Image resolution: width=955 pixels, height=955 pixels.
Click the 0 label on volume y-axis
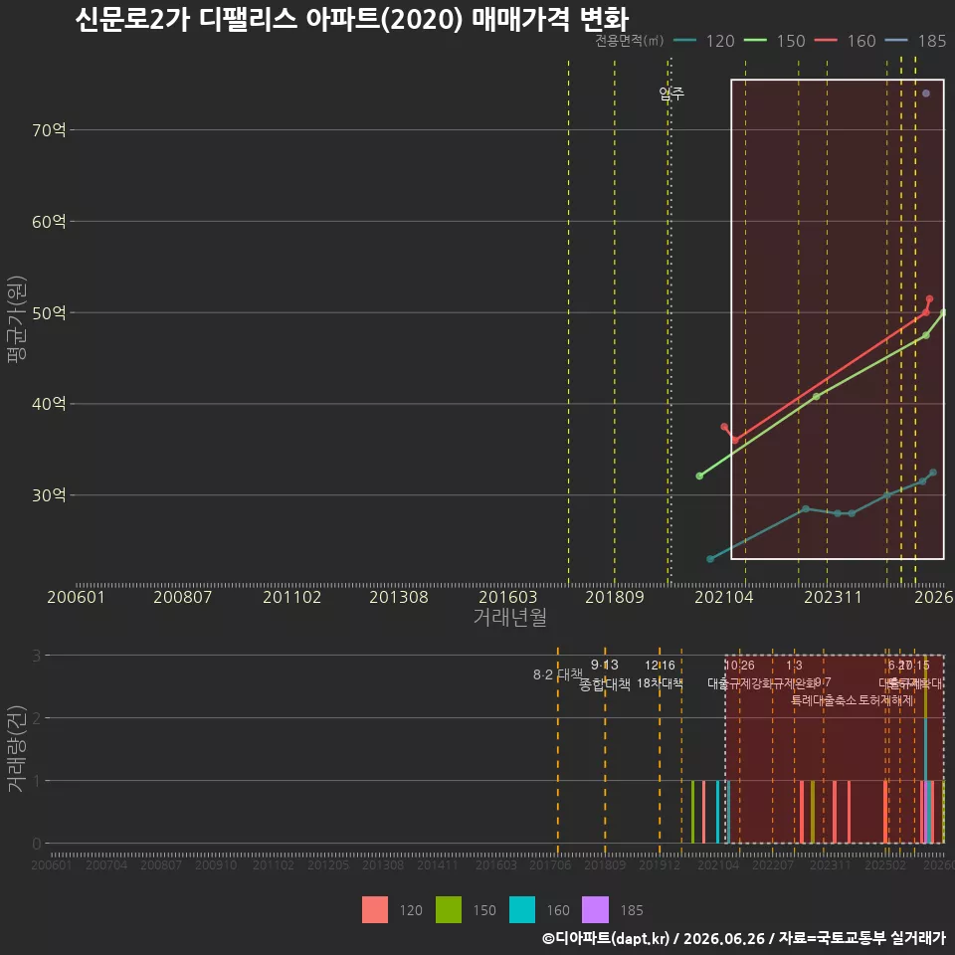pos(37,844)
